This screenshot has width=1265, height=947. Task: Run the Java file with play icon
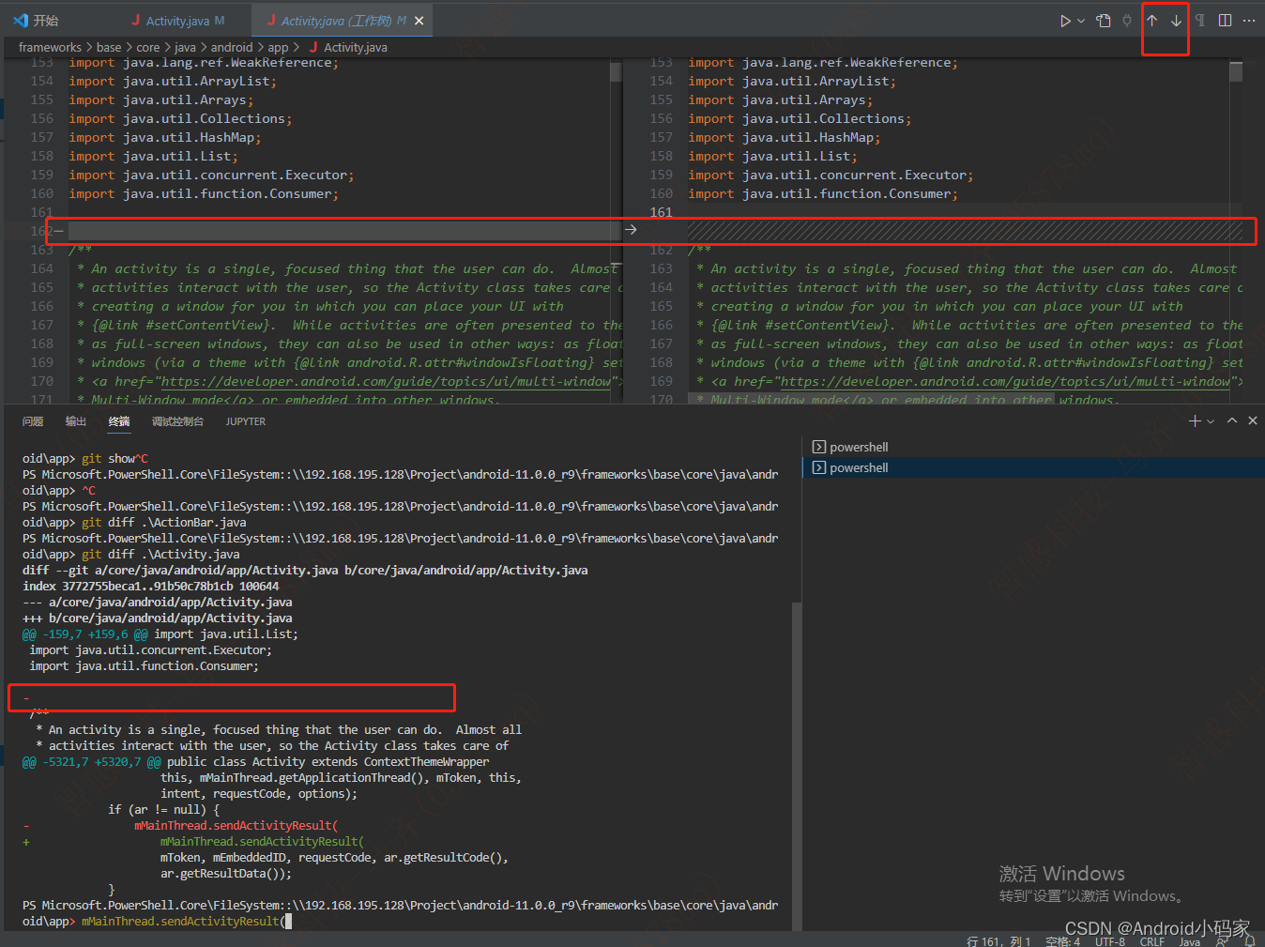1065,21
